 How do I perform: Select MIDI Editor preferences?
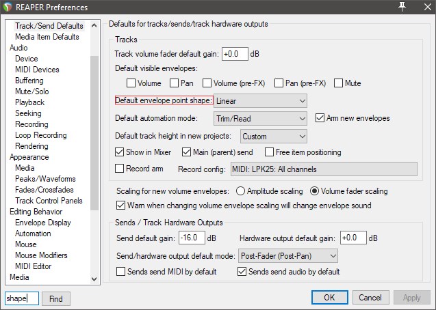pyautogui.click(x=33, y=266)
